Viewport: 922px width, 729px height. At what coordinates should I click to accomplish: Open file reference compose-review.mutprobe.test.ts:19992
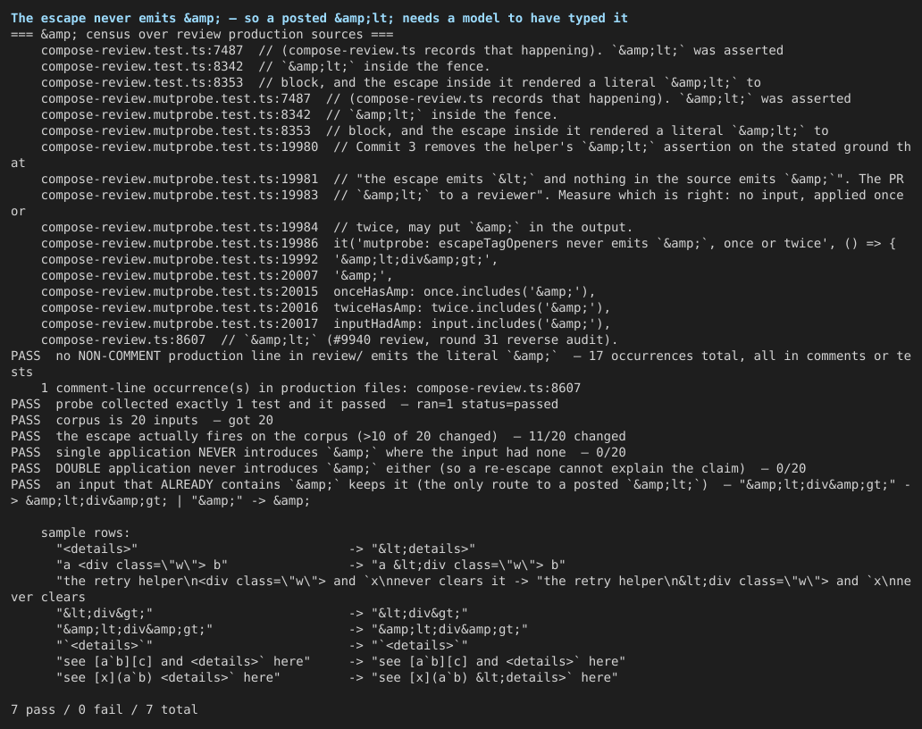pyautogui.click(x=180, y=259)
